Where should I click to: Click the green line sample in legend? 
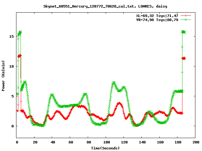click(186, 20)
